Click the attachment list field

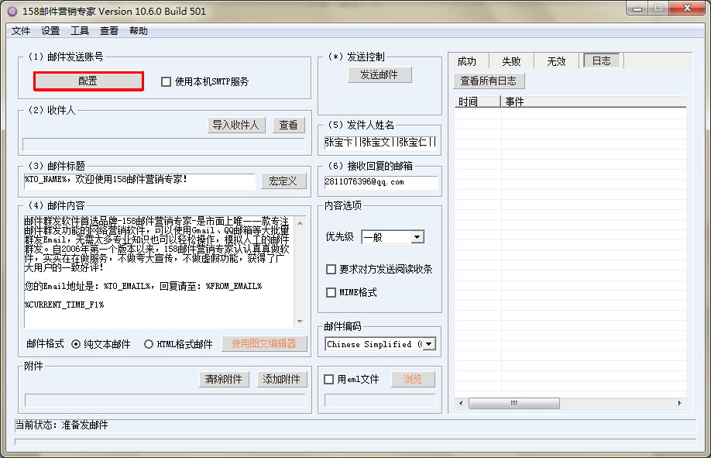click(165, 401)
